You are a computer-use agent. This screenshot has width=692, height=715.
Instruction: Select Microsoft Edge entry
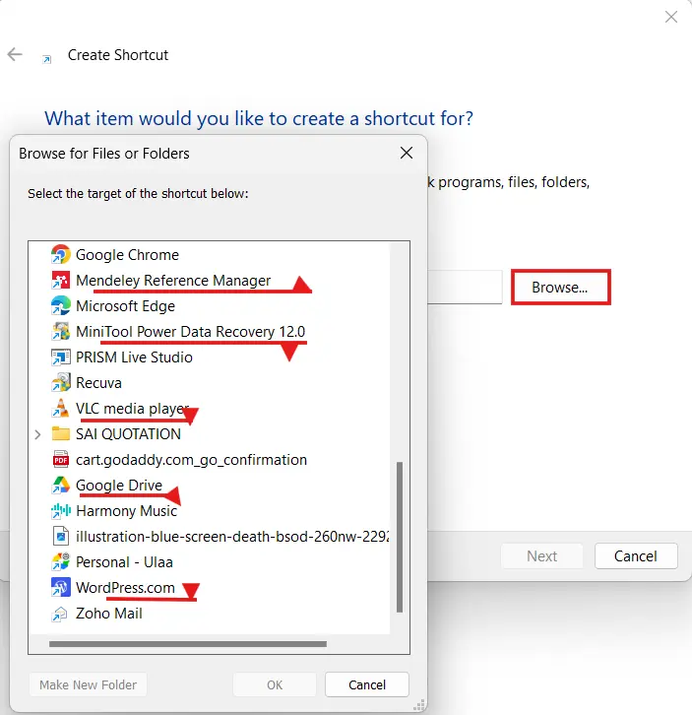125,306
